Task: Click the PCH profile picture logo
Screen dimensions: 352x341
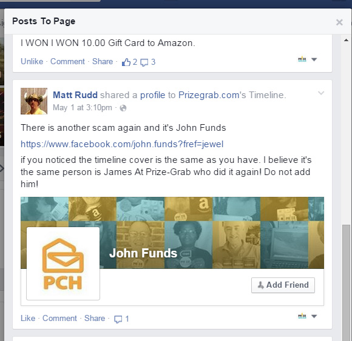Action: tap(63, 263)
